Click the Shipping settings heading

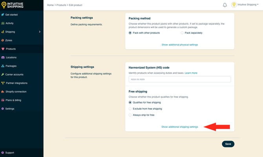82,67
